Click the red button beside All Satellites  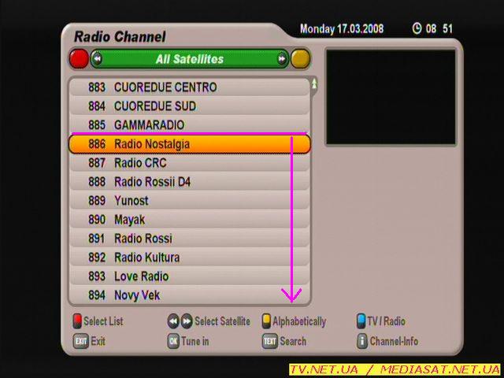coord(79,58)
